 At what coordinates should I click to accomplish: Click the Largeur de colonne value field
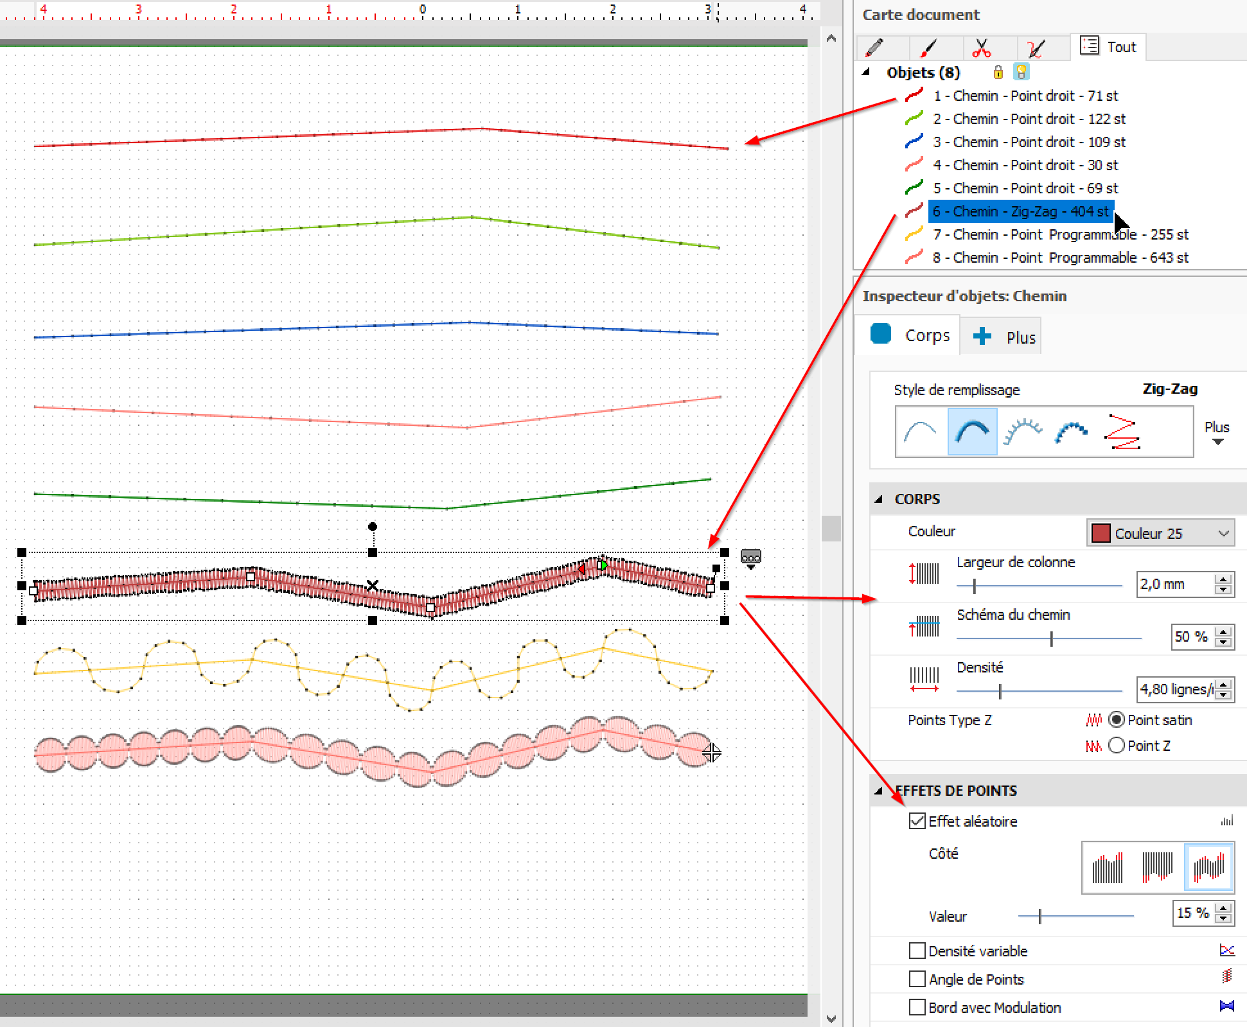point(1174,584)
